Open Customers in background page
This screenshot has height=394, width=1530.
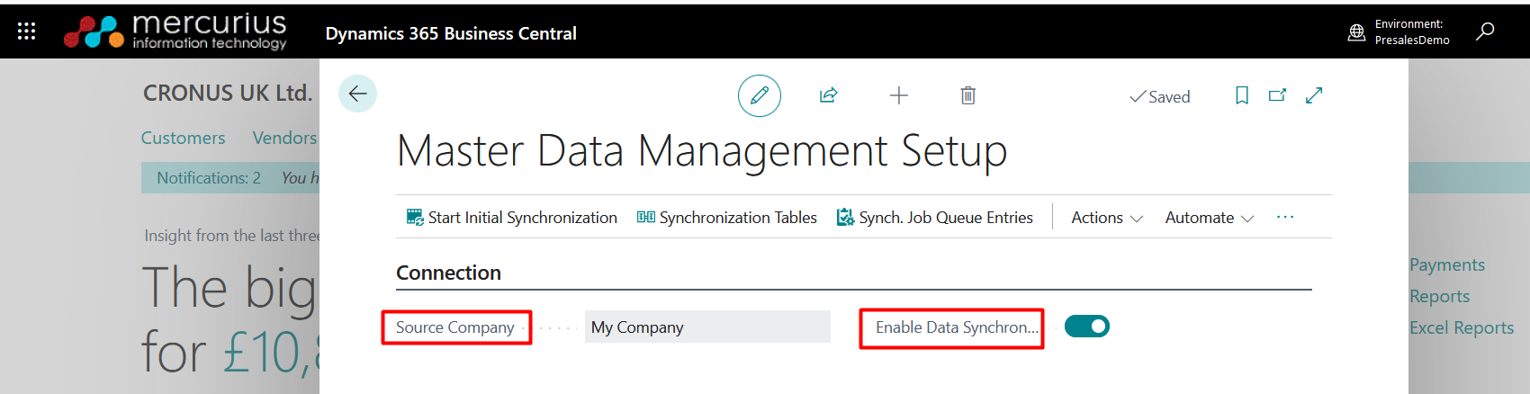pyautogui.click(x=183, y=138)
